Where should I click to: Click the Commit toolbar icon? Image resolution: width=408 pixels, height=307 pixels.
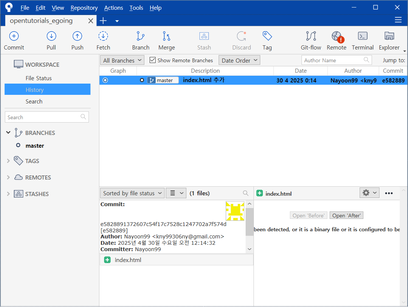[x=14, y=36]
